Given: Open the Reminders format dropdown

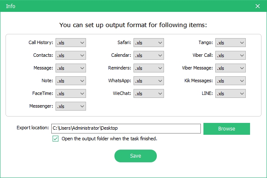Looking at the screenshot, I should (149, 68).
